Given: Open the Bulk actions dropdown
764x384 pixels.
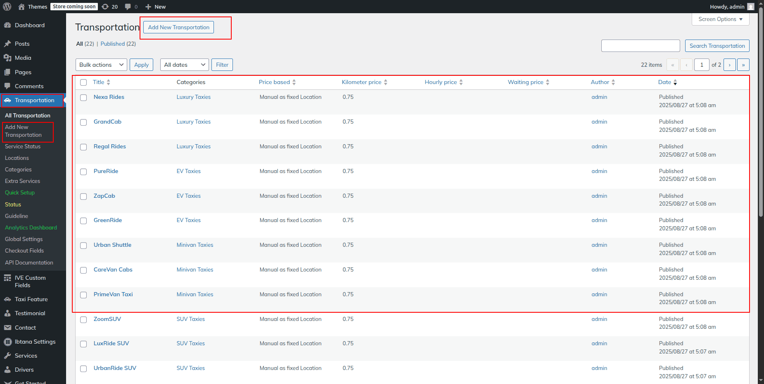Looking at the screenshot, I should (x=101, y=65).
